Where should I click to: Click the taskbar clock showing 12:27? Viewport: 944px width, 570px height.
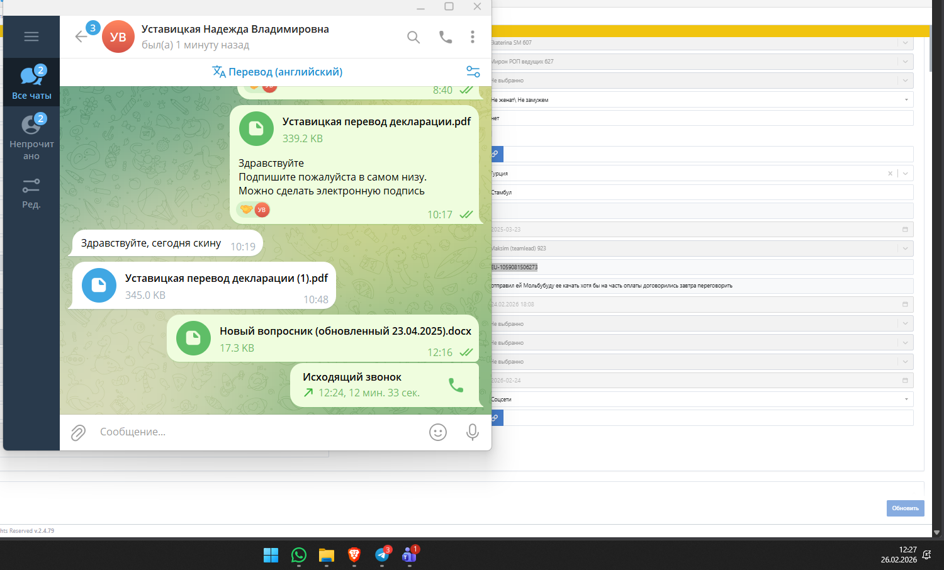click(899, 554)
